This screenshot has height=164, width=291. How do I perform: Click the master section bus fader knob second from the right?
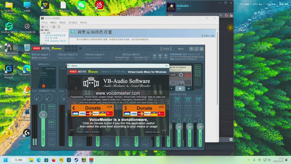(190, 127)
